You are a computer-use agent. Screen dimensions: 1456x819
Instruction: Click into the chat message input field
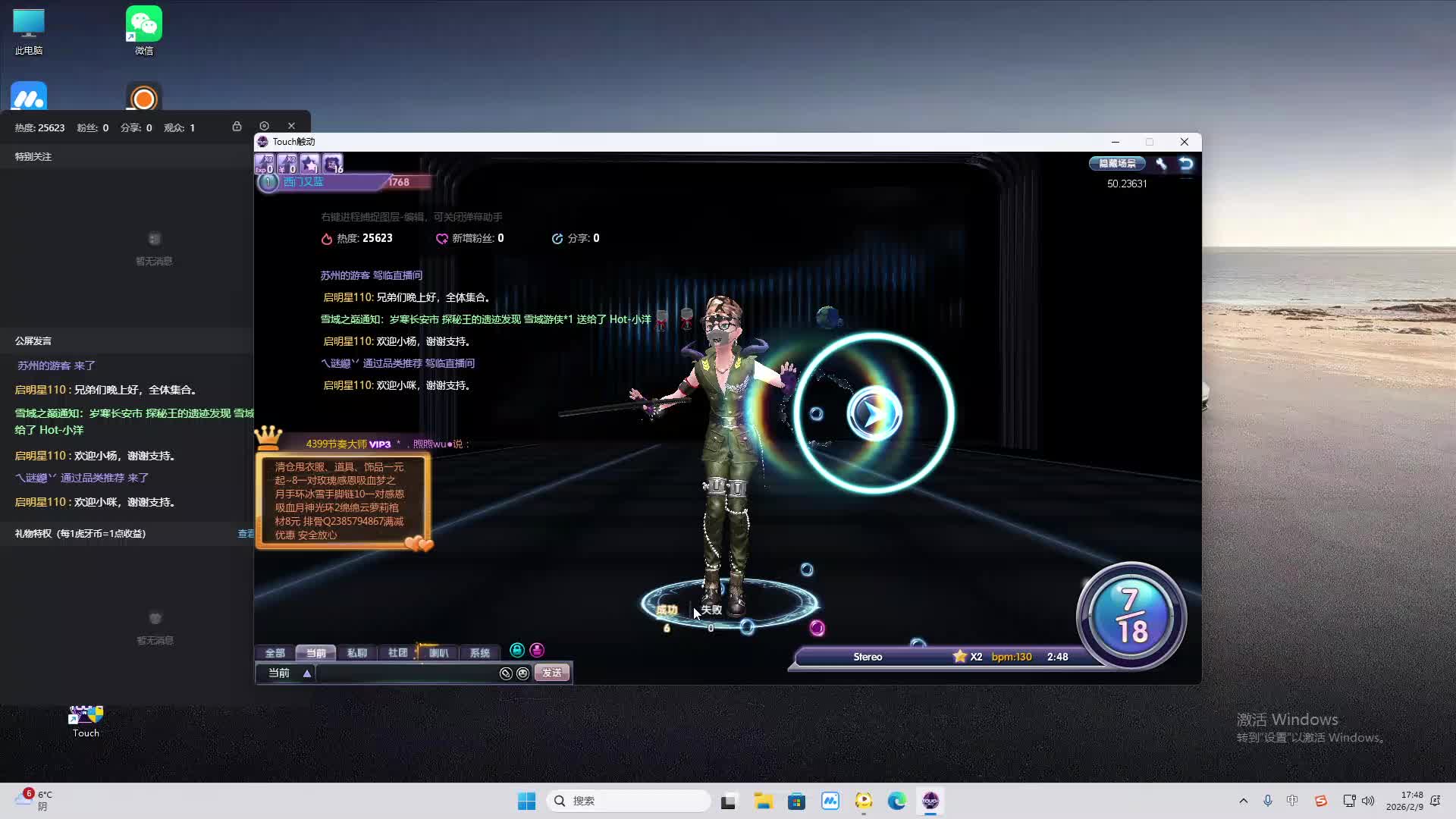click(x=406, y=673)
